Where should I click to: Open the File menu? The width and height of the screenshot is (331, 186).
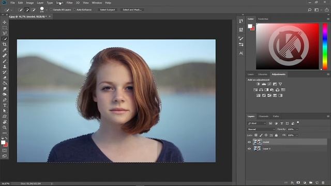pyautogui.click(x=12, y=3)
